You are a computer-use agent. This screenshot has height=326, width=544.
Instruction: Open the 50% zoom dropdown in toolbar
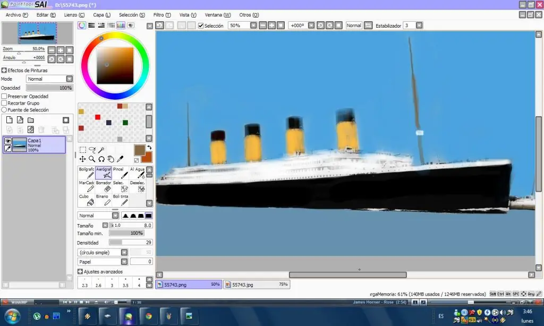(x=253, y=25)
